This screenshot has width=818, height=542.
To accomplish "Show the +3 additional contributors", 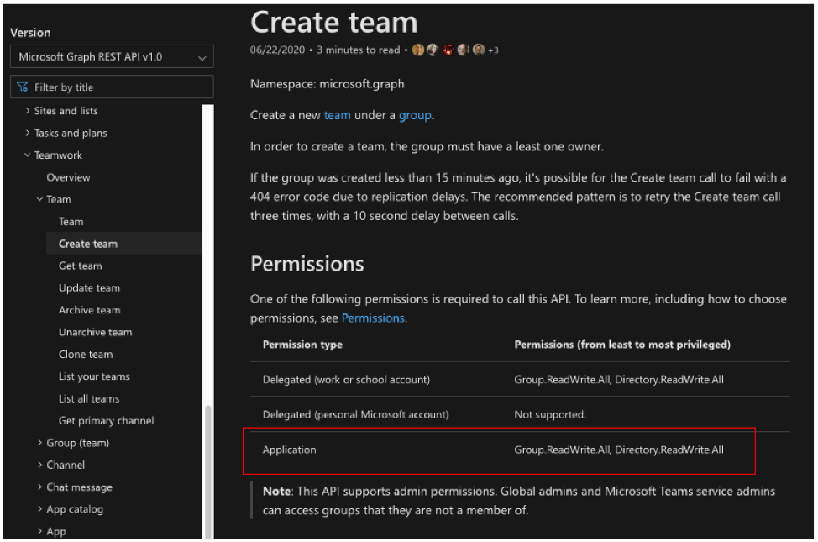I will 493,50.
